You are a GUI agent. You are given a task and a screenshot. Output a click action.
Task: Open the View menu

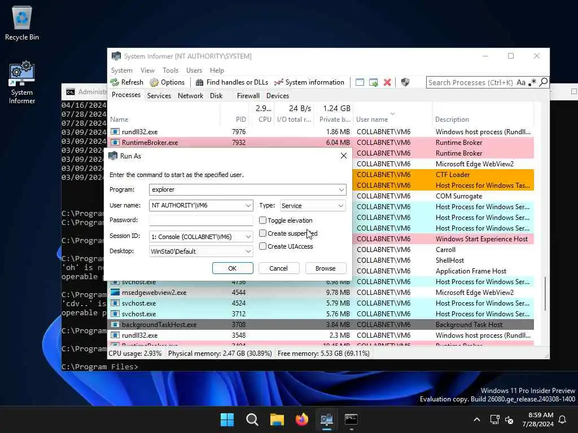(x=147, y=70)
